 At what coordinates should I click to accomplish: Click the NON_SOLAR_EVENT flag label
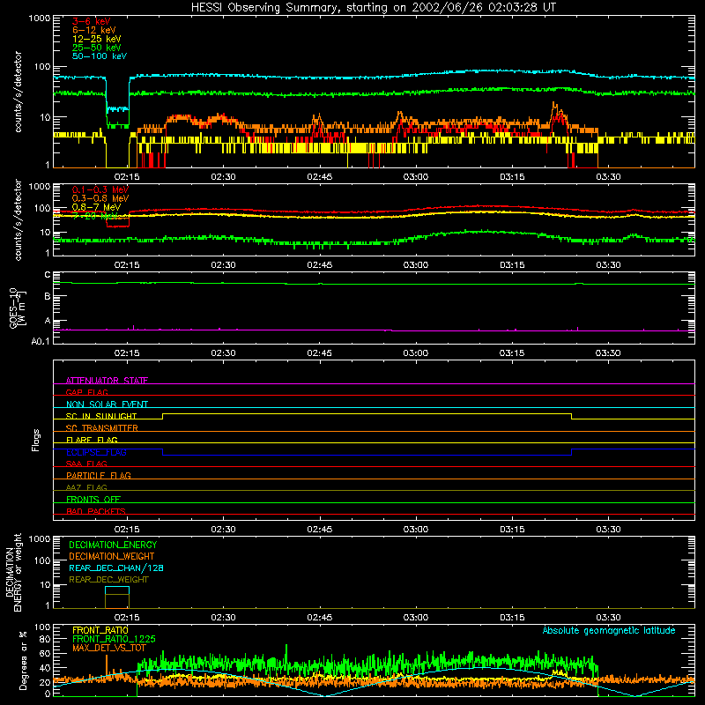pos(107,404)
